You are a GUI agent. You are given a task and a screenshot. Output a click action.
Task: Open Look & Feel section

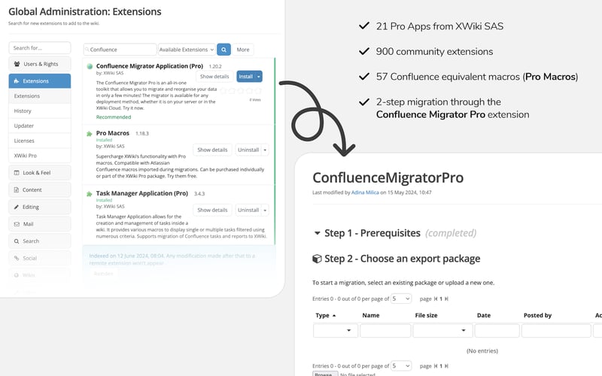point(40,173)
